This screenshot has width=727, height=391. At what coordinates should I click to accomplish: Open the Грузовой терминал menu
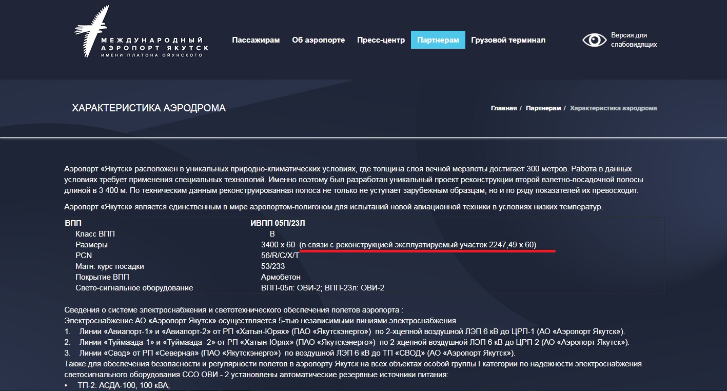click(508, 40)
